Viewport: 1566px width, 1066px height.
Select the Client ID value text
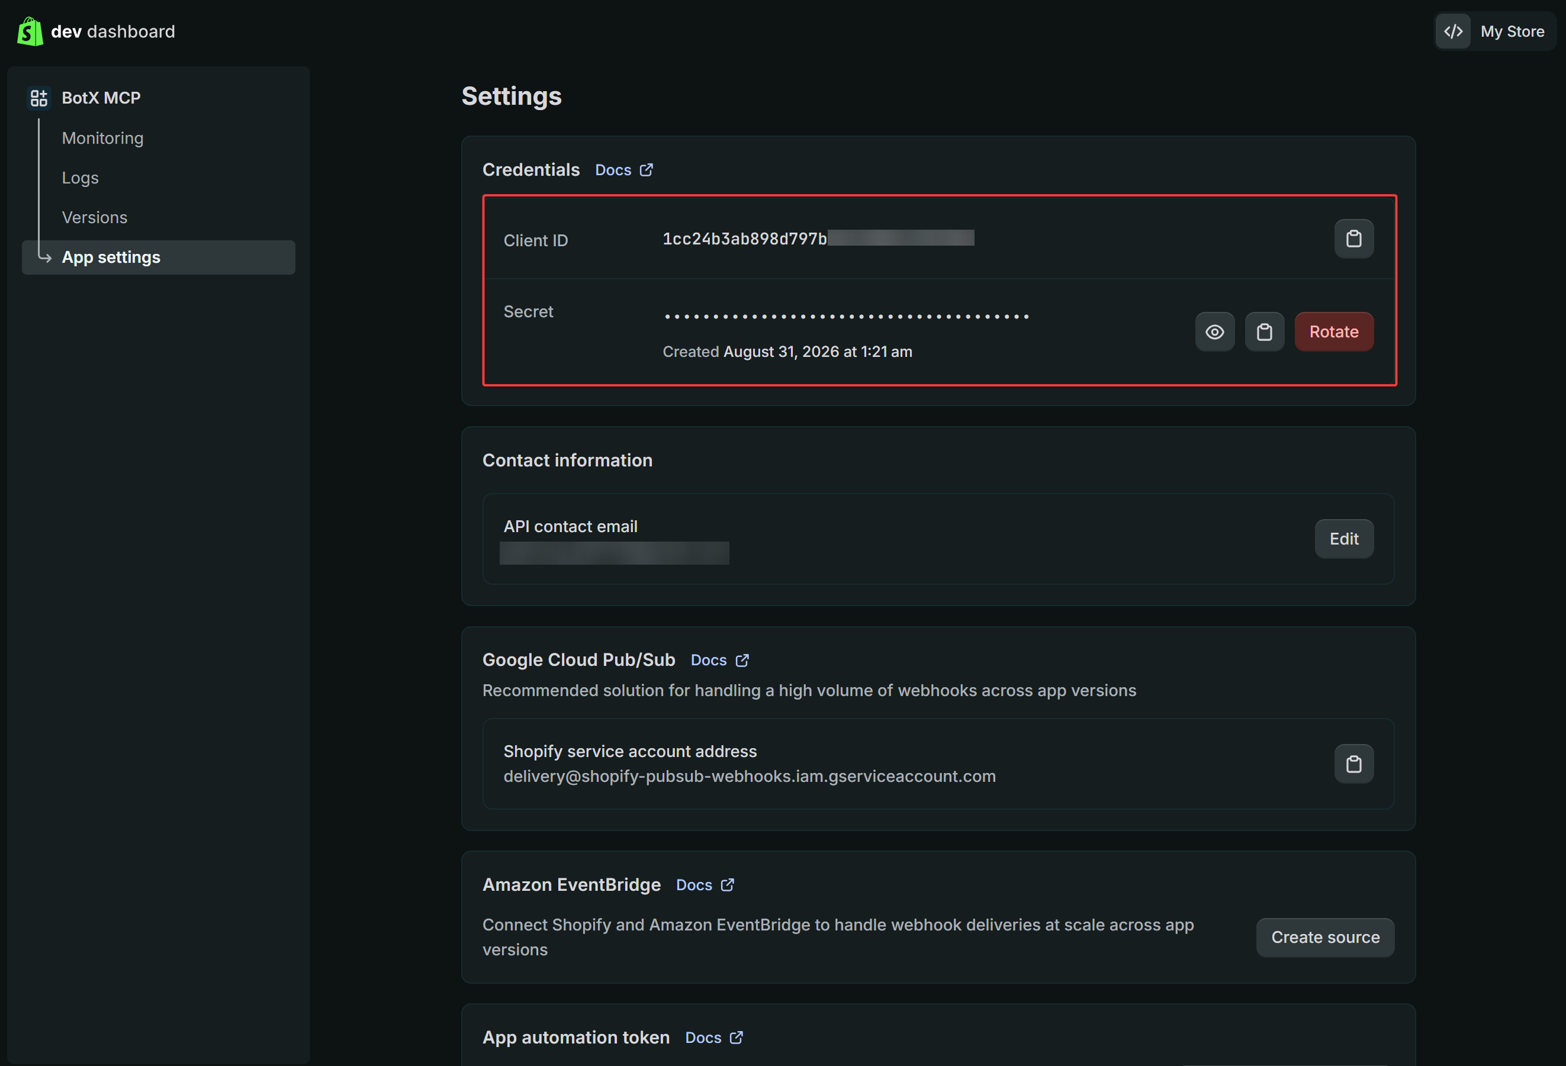[x=818, y=239]
